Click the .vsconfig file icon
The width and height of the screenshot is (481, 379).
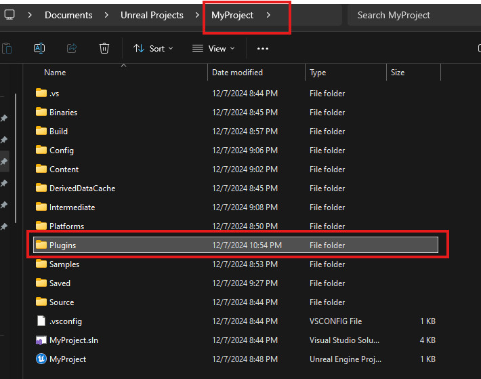coord(41,321)
